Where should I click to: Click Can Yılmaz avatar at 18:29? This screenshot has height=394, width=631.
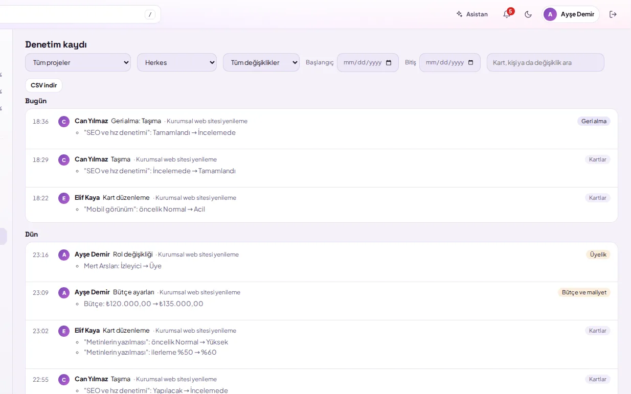point(64,160)
